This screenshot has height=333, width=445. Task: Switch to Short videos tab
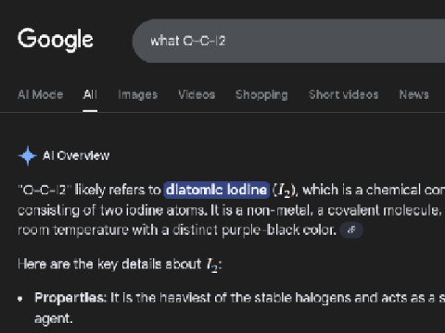point(343,94)
